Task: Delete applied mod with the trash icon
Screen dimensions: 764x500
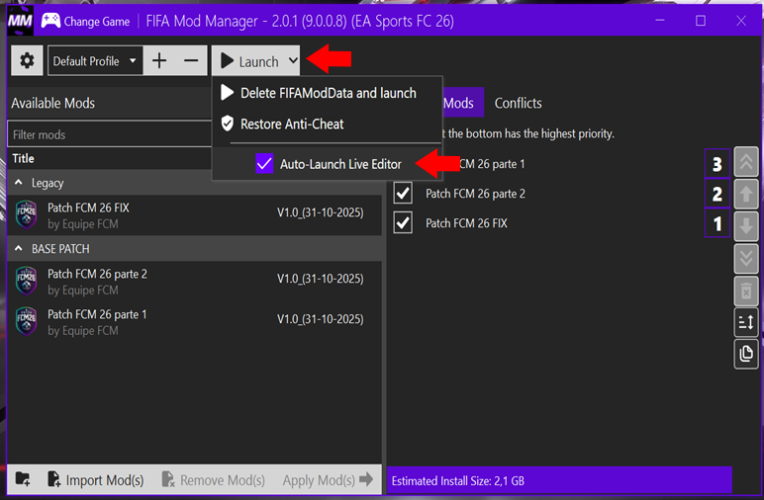Action: coord(746,290)
